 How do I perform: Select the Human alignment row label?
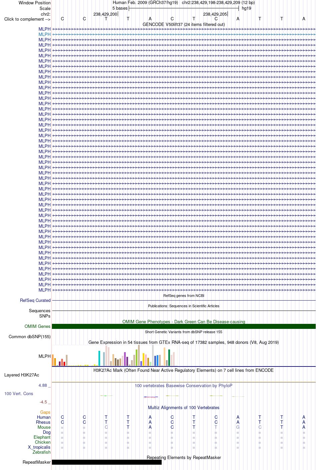coord(44,417)
